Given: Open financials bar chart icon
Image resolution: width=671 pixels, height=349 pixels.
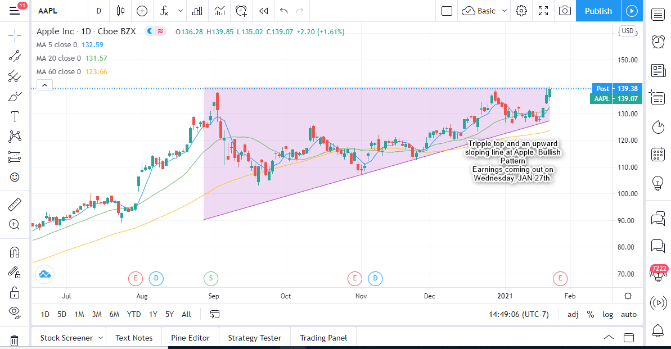Looking at the screenshot, I should coord(197,11).
